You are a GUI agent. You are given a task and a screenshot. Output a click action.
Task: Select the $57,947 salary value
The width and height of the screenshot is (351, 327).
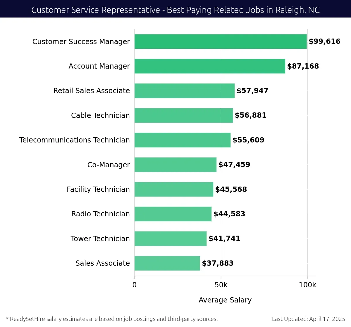(x=252, y=91)
